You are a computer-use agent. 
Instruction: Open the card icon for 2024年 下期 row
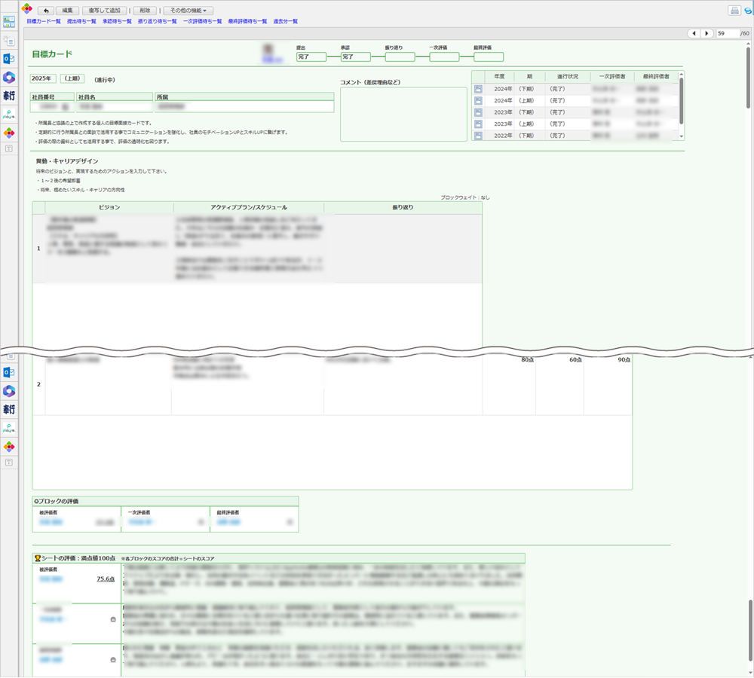[478, 89]
